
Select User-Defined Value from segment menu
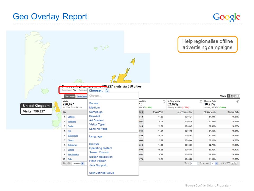click(102, 173)
